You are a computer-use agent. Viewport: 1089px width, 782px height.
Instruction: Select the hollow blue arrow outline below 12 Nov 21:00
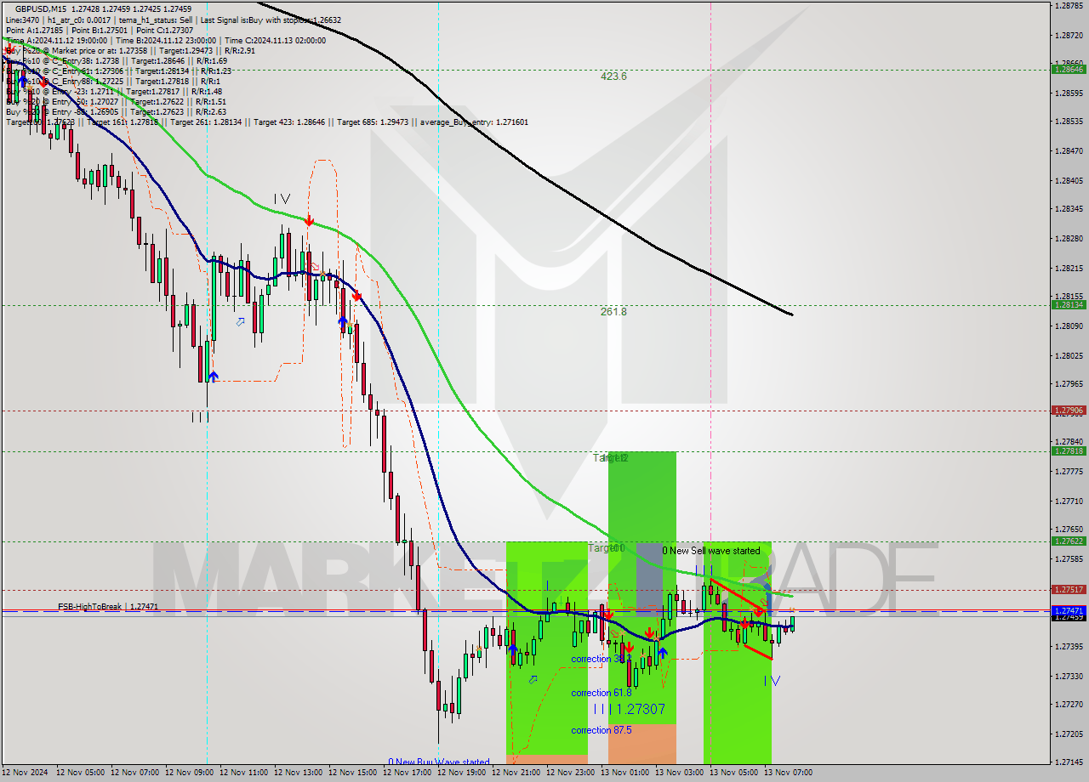tap(533, 679)
